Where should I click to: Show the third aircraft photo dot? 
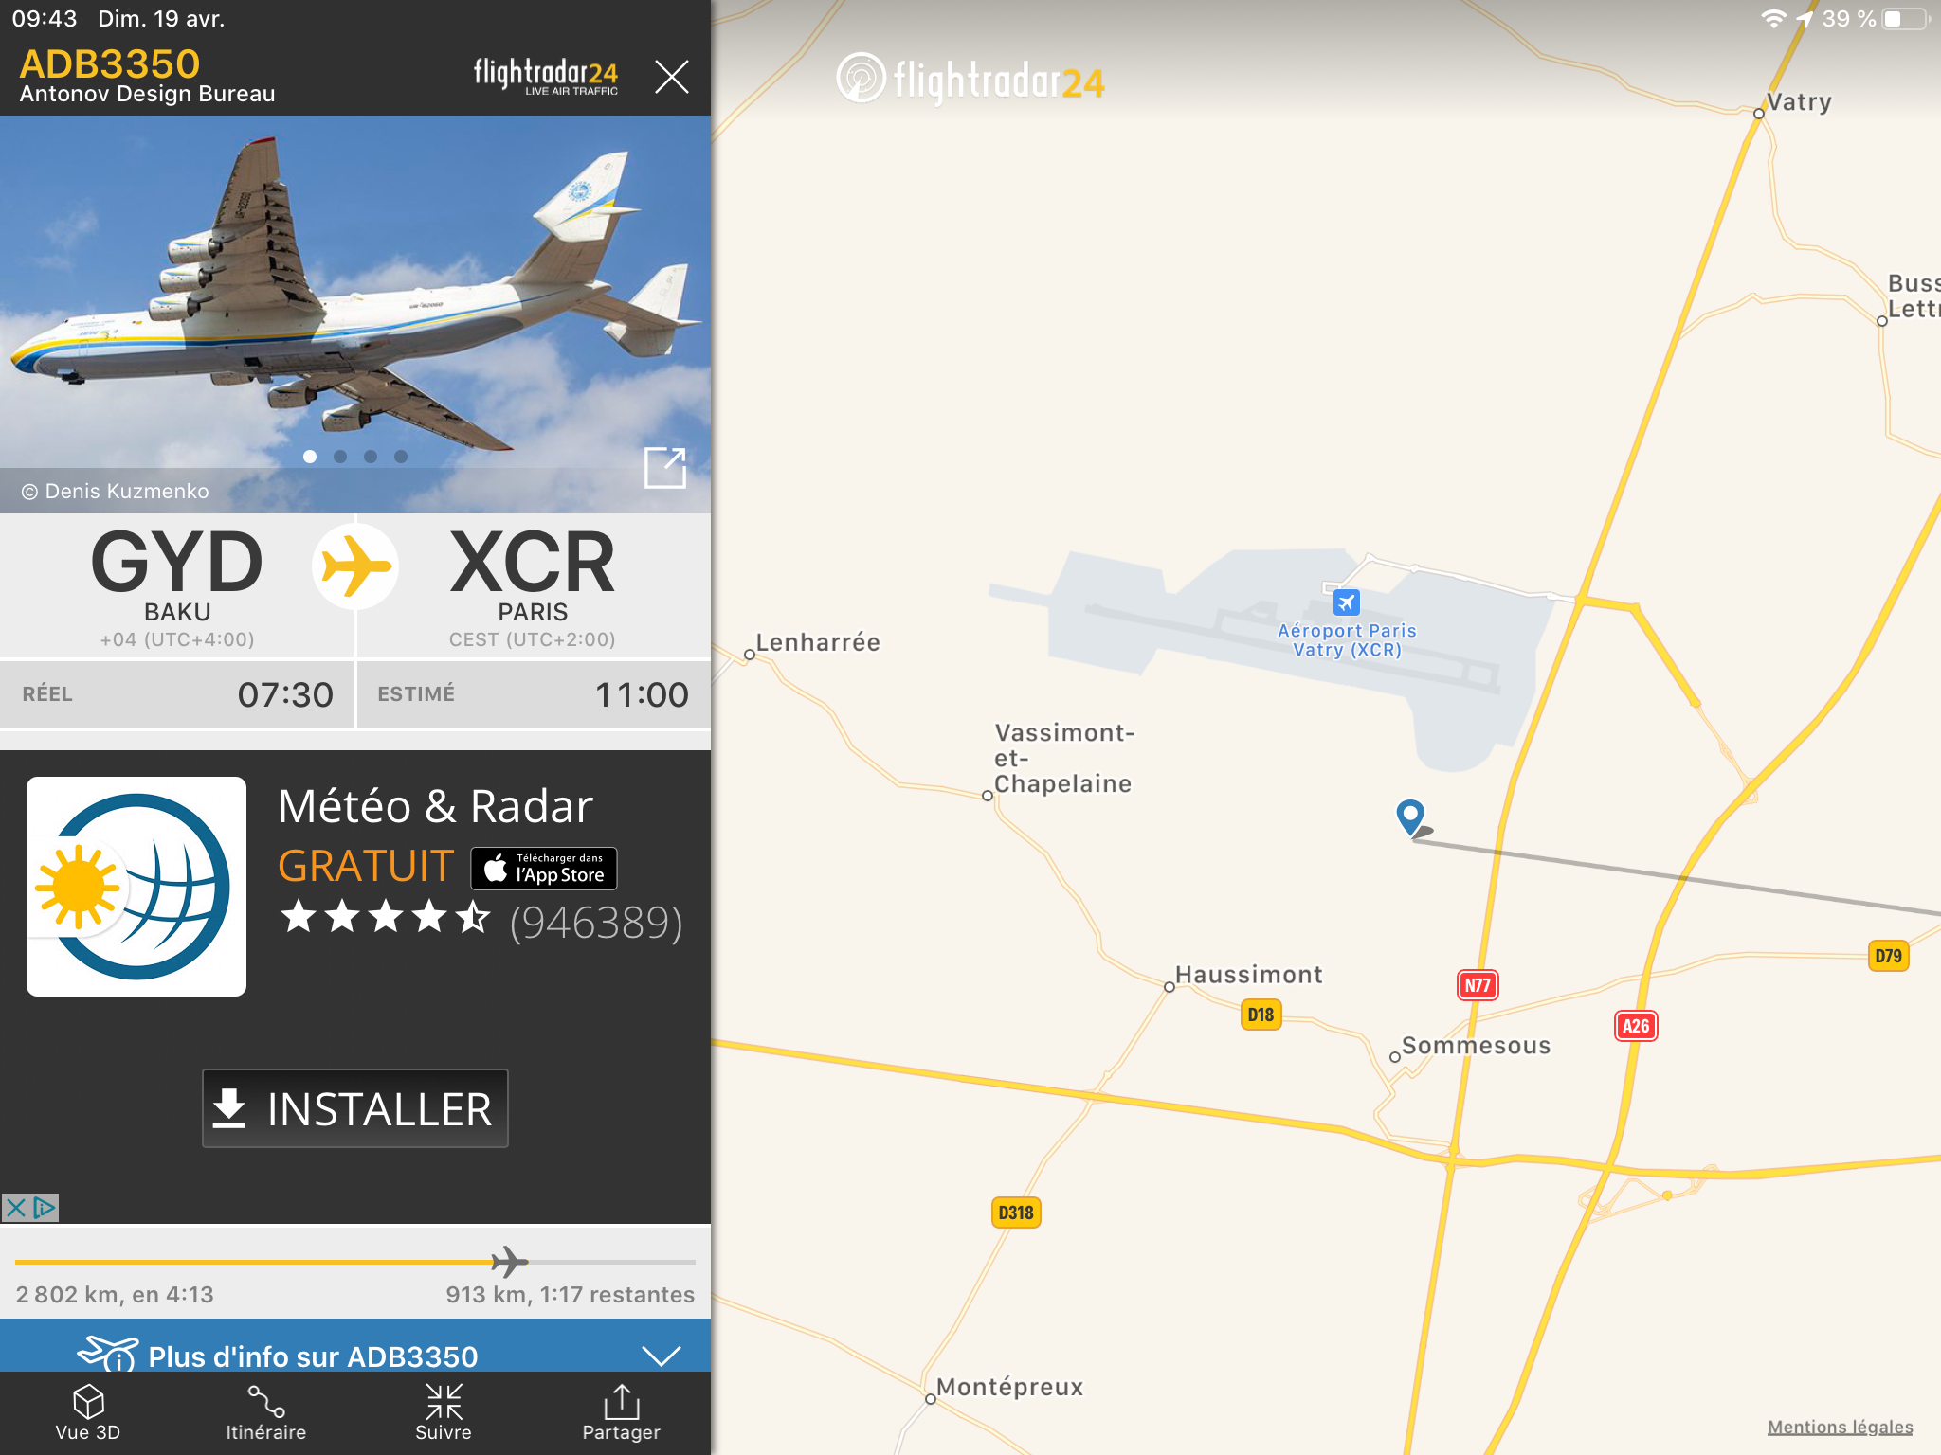371,457
